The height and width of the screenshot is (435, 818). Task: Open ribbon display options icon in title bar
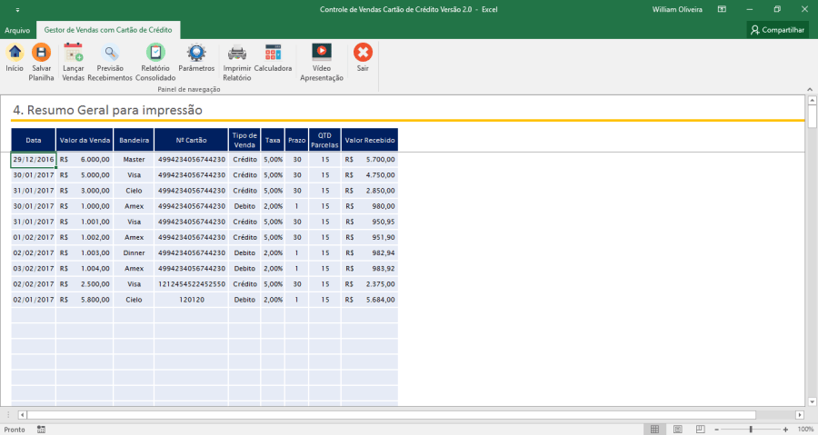click(722, 9)
